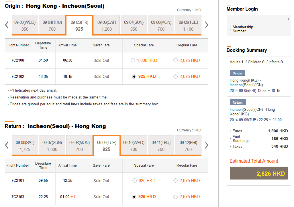The width and height of the screenshot is (294, 207).
Task: Select return date 09-06(SAT) 1,725 tab
Action: click(x=25, y=145)
